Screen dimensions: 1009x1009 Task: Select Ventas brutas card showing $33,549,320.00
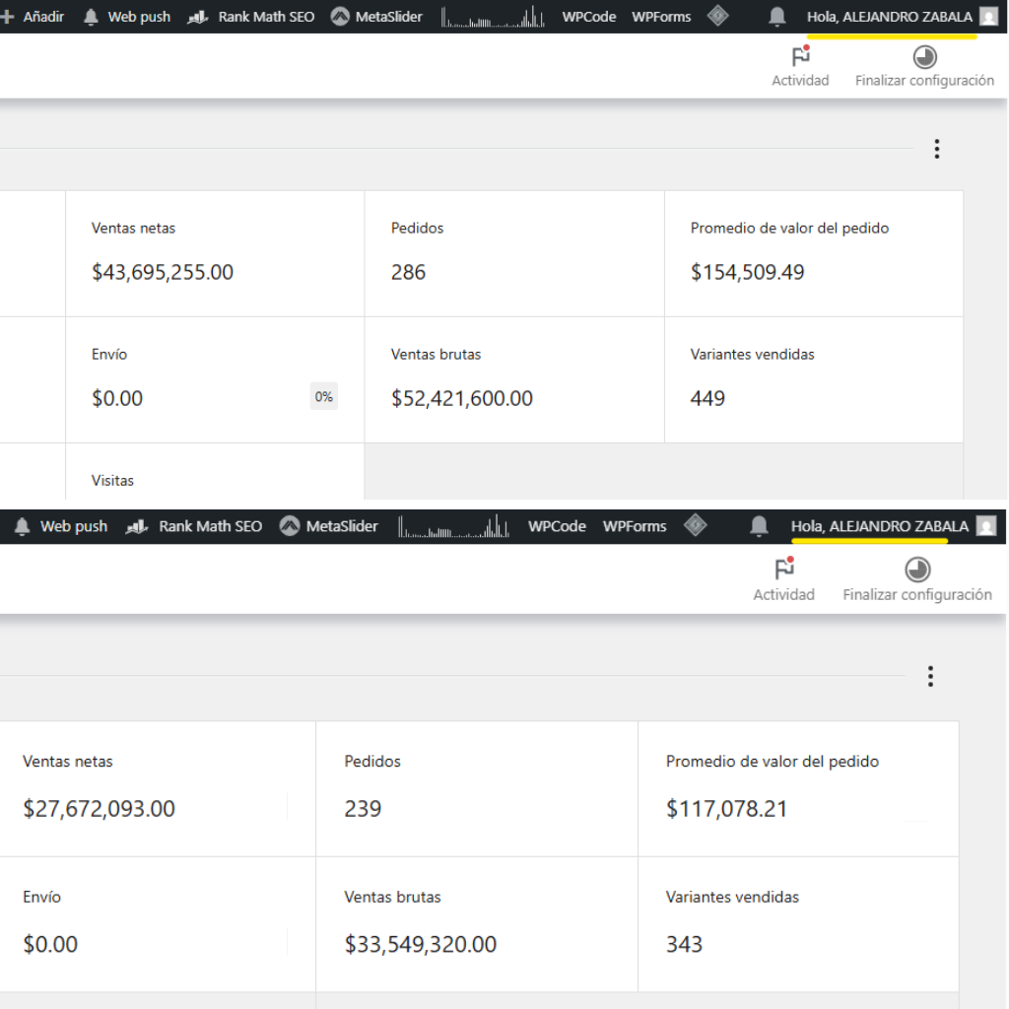pyautogui.click(x=476, y=923)
